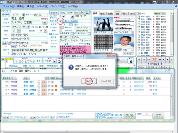Open the 主担当 dropdown

[71, 25]
